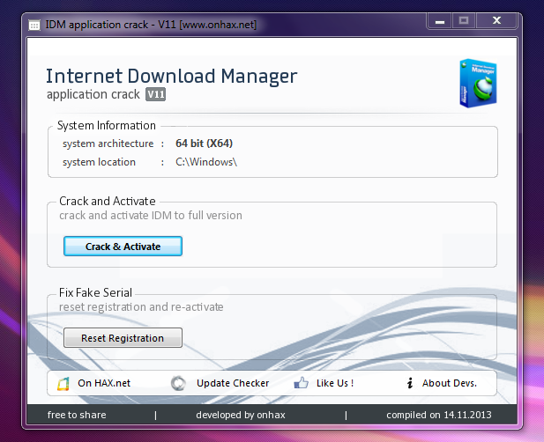Click 'reset registration and re-activate' description text

[x=141, y=307]
